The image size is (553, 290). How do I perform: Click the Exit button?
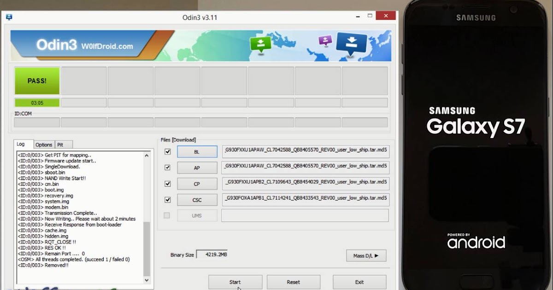359,282
